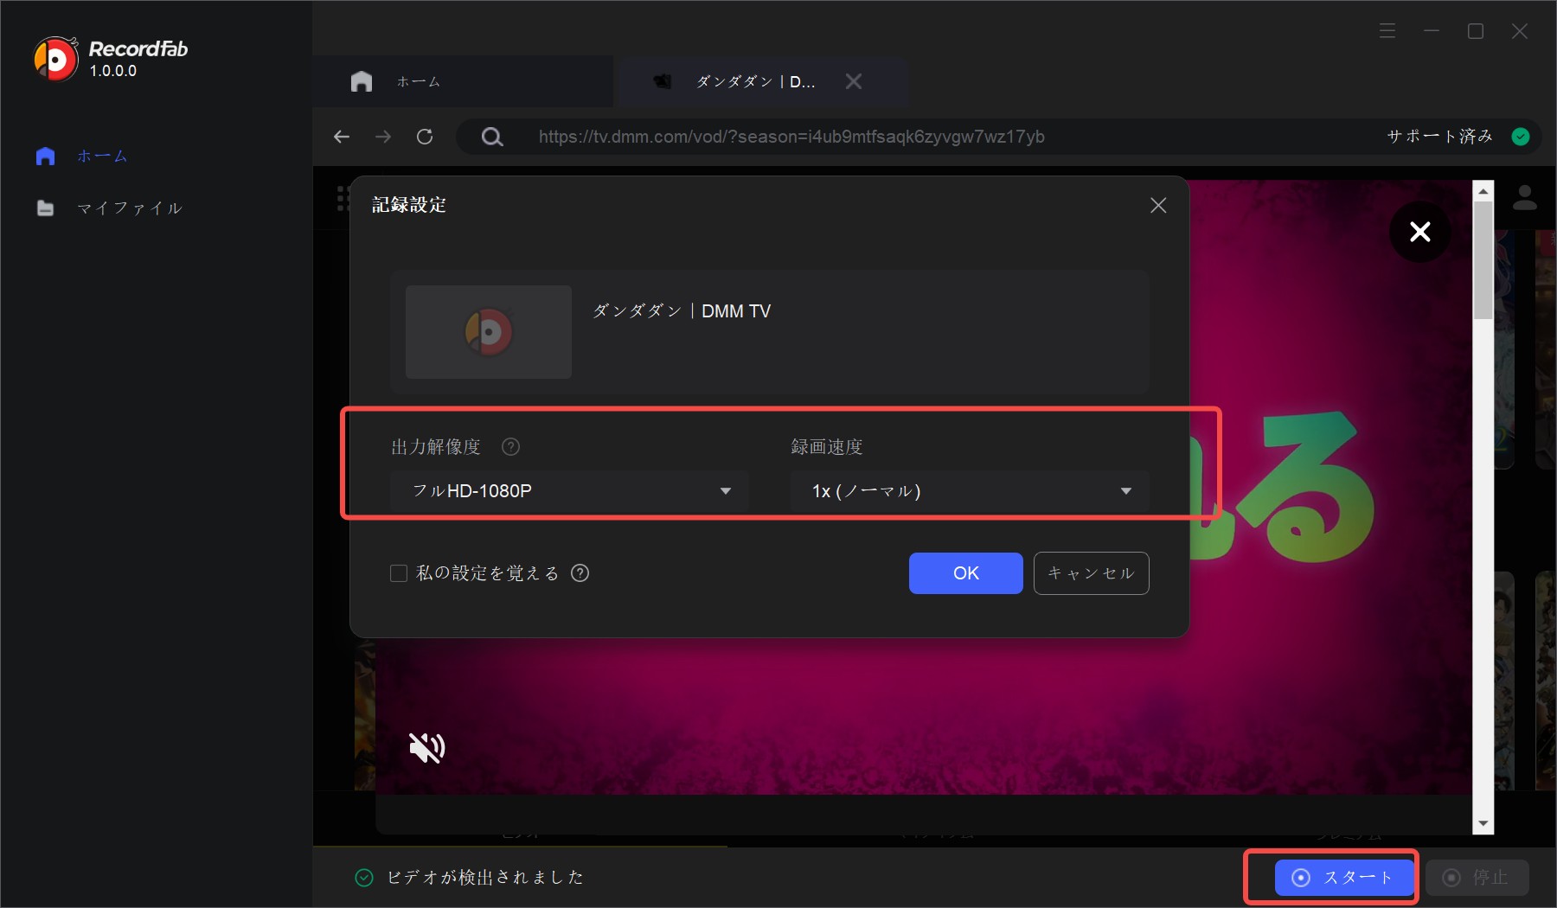Click the user account icon
Screen dimensions: 1557x908
pos(1525,197)
